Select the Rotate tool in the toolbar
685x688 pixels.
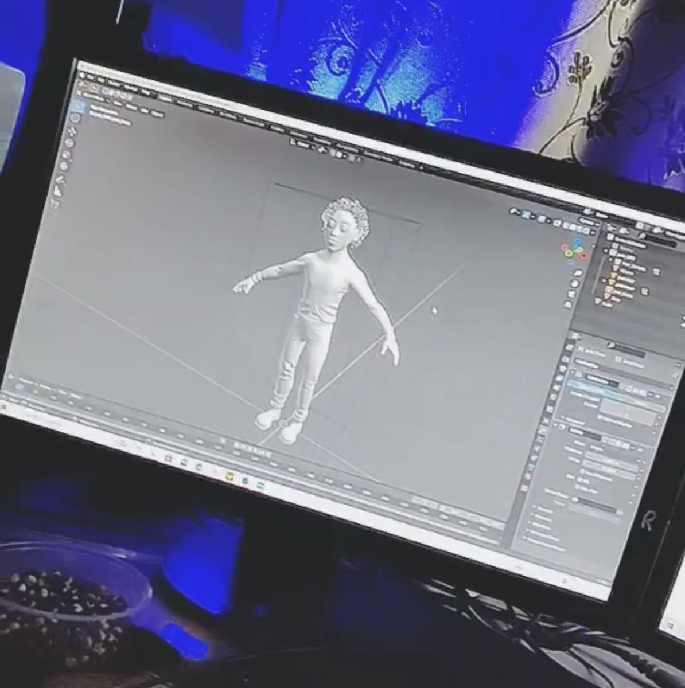click(x=69, y=143)
